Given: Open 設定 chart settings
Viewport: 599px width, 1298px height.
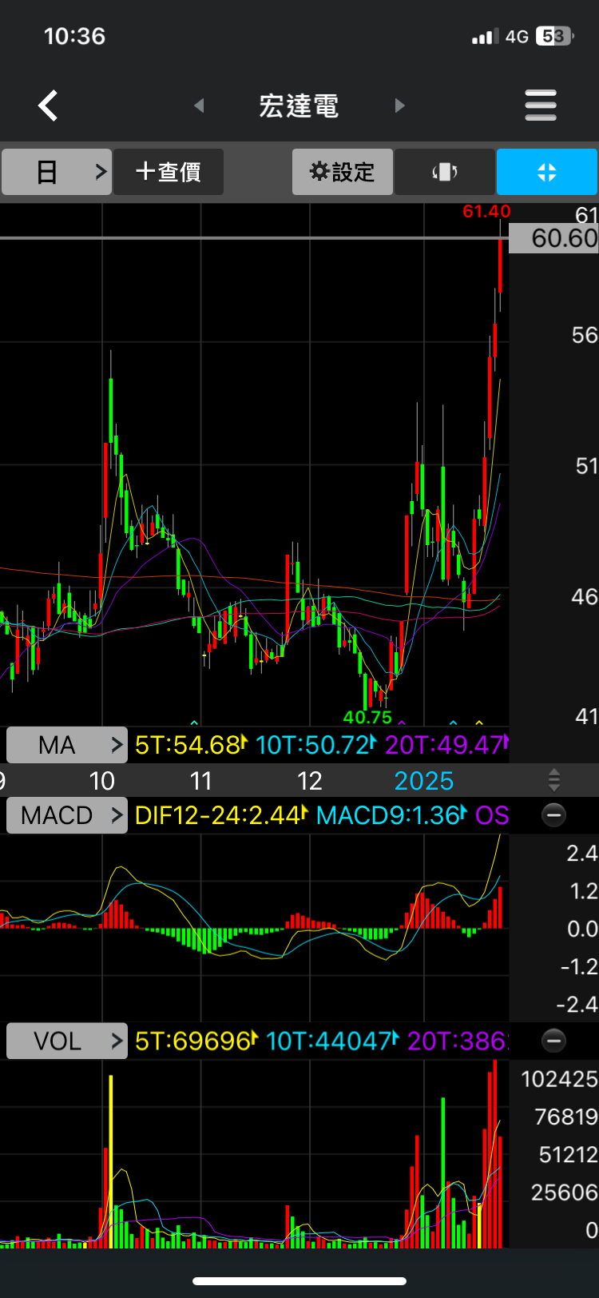Looking at the screenshot, I should [x=343, y=172].
